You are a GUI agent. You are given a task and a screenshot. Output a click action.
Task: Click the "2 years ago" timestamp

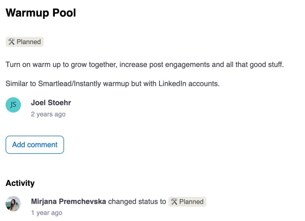[48, 114]
